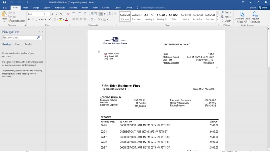Click the font color swatch button
The image size is (270, 152).
pyautogui.click(x=66, y=19)
